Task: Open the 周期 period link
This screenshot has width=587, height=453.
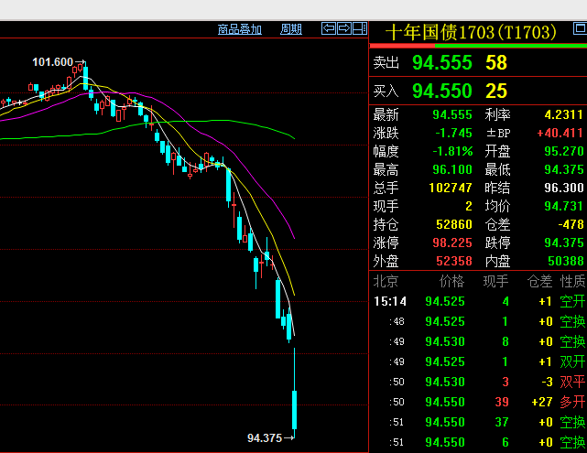Action: click(291, 29)
